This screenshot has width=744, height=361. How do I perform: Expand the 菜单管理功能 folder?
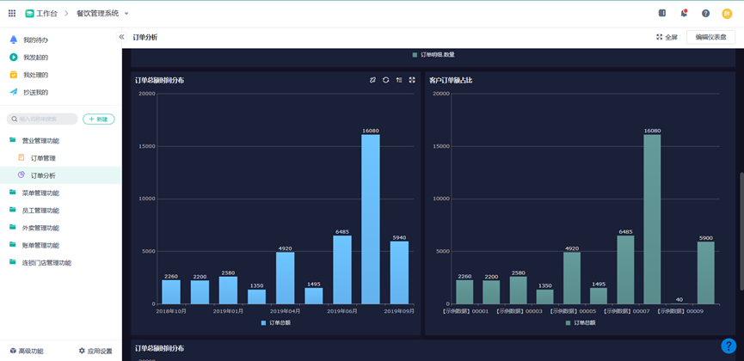point(40,193)
